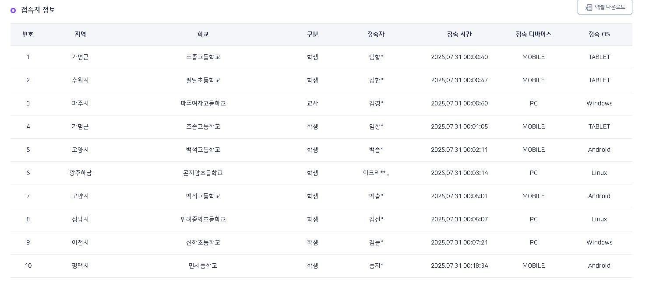Select the 파주여자고등학교 school cell
649x283 pixels.
pyautogui.click(x=203, y=104)
